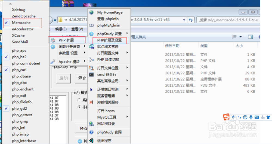
Task: Open the PHP扩展及设置 menu entry
Action: point(109,40)
